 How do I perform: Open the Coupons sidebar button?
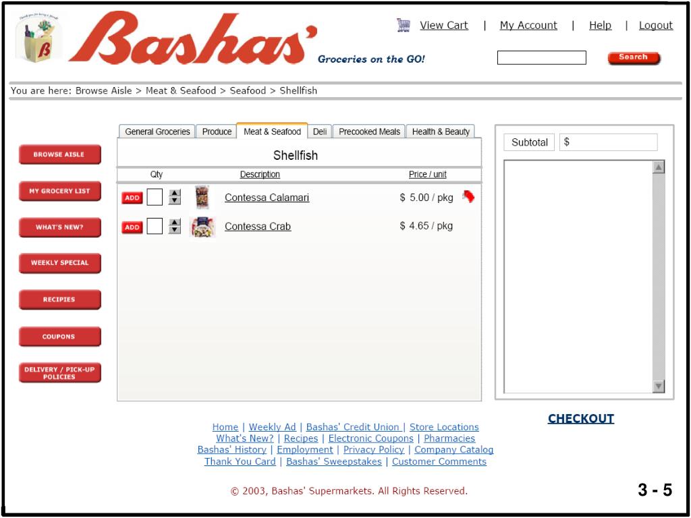[x=60, y=337]
